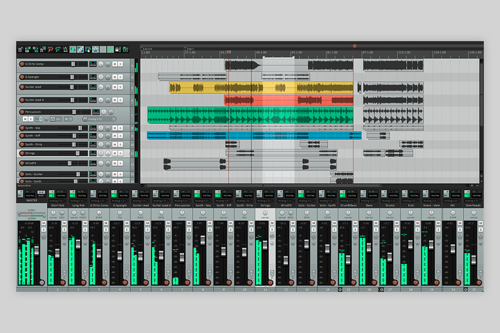Image resolution: width=500 pixels, height=333 pixels.
Task: Open Short Rvb mixer Analog 1 dropdown
Action: (x=58, y=201)
